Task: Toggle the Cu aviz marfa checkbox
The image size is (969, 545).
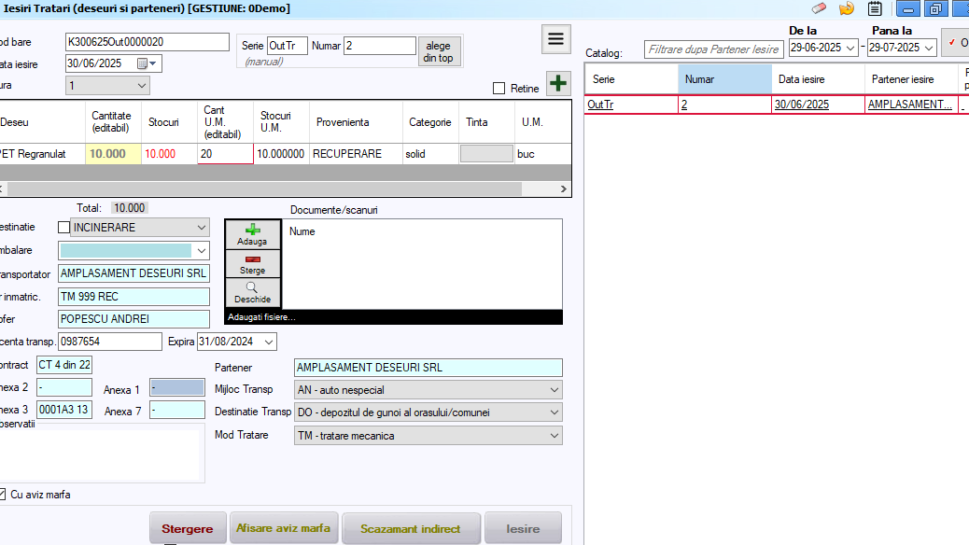Action: (3, 495)
